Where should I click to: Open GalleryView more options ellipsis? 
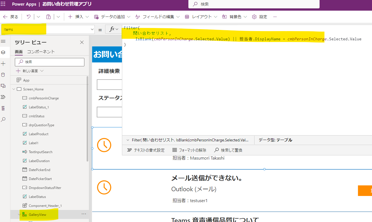[x=84, y=214]
